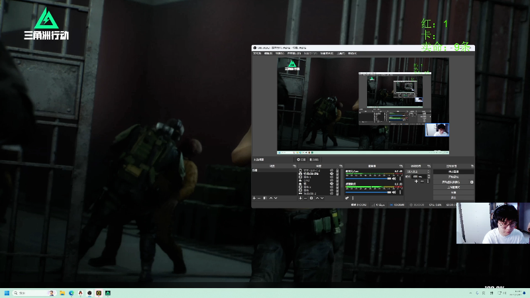Pop out the Audio Mixer dock
This screenshot has width=530, height=298.
point(401,166)
